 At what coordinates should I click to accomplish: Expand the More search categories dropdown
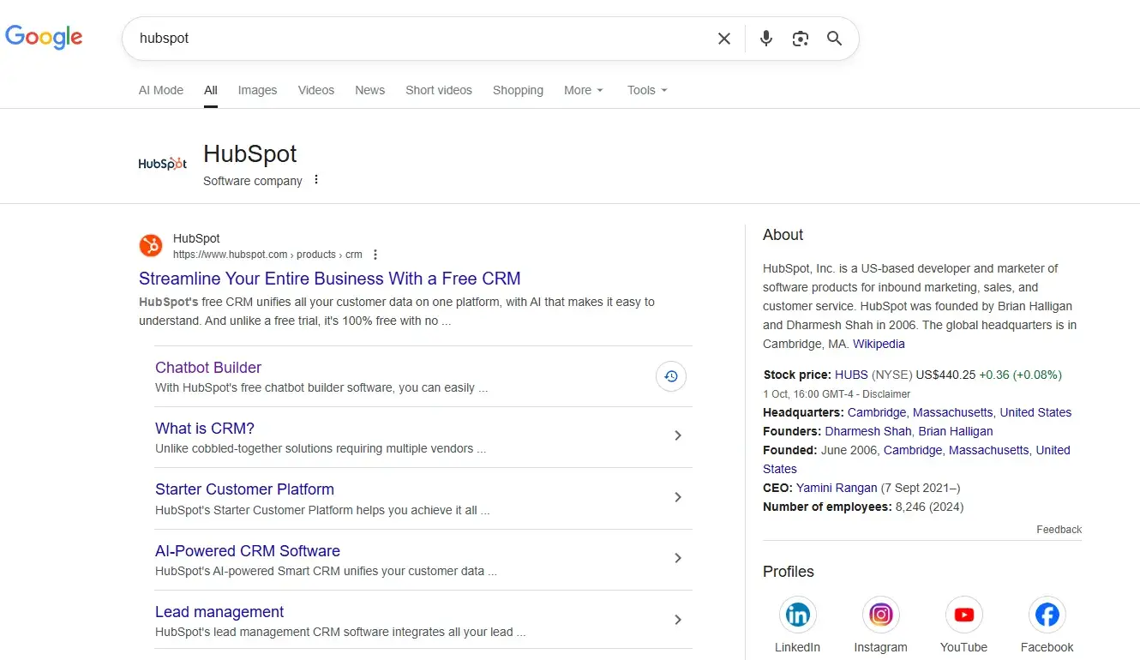click(x=583, y=90)
